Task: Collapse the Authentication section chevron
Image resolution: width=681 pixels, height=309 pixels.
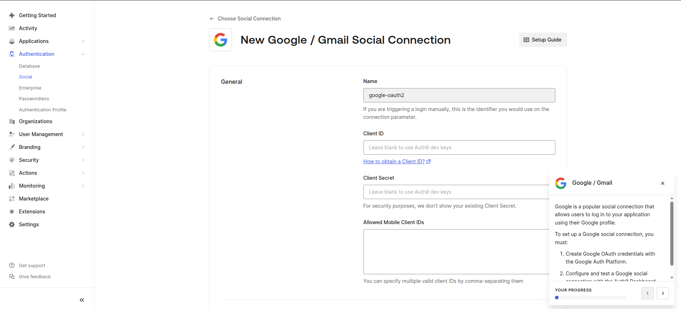Action: pyautogui.click(x=83, y=54)
